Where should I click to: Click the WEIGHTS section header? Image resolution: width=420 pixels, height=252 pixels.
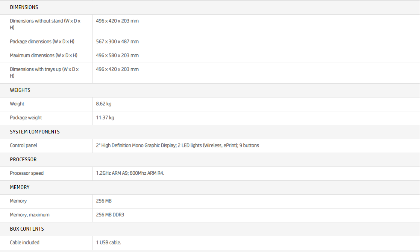point(20,90)
